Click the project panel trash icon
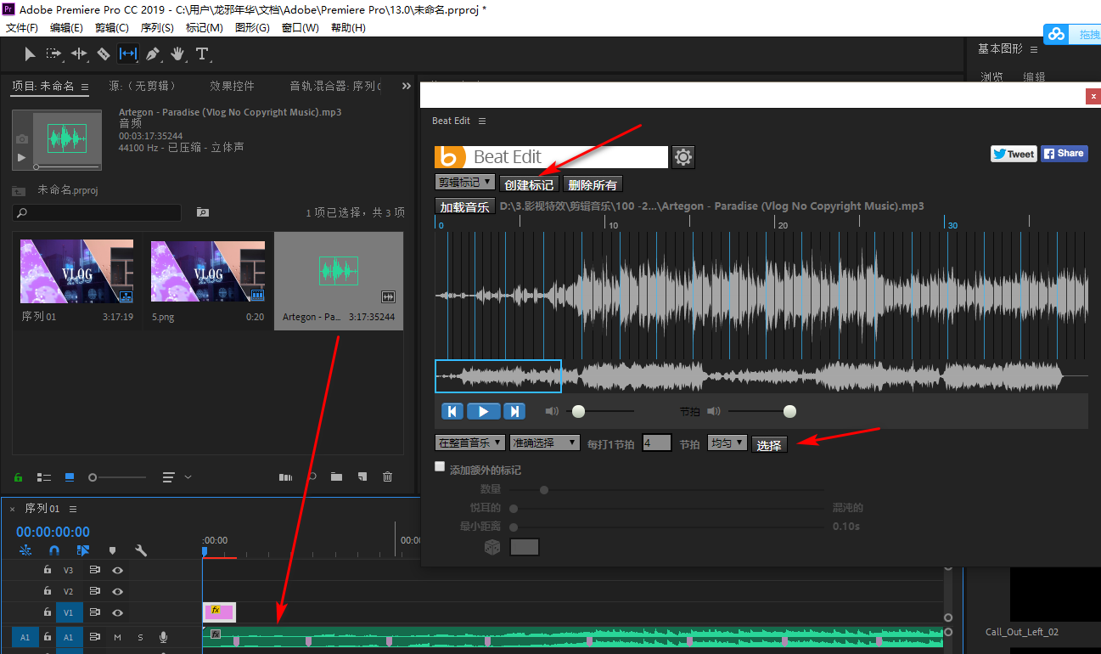1101x654 pixels. point(388,477)
